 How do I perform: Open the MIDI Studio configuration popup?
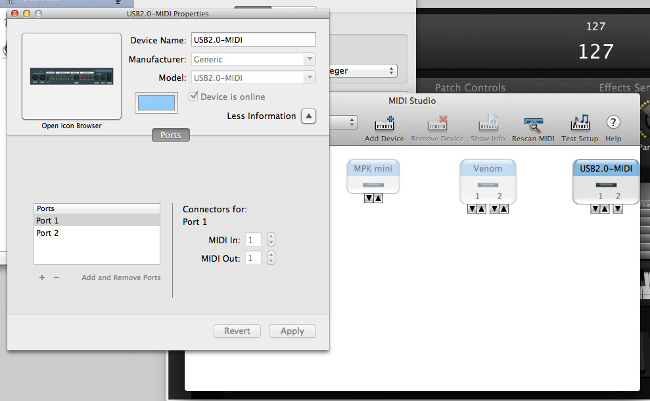click(344, 122)
